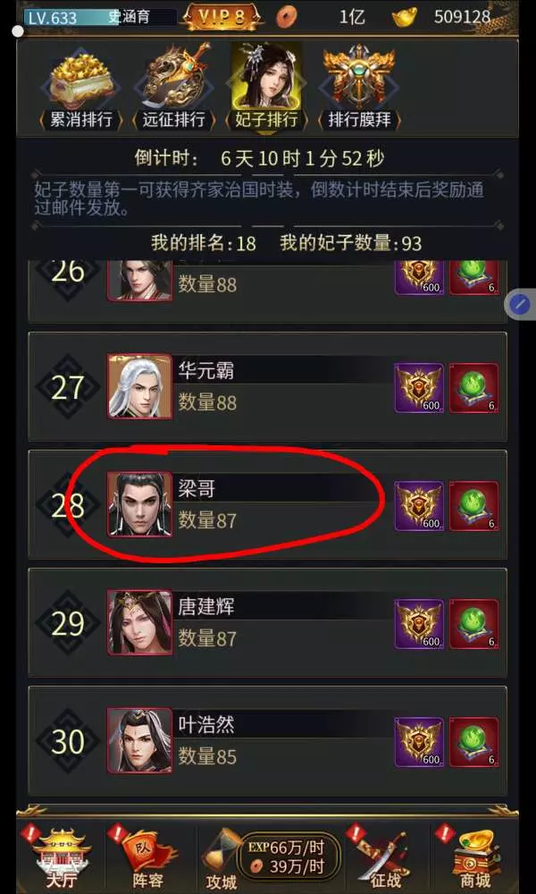
Task: Tap 梁哥's avatar at rank 28
Action: 139,504
